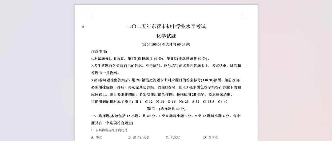Click the line starting 应位置上。题目要求作图的
Image resolution: width=332 pixels, height=141 pixels.
pyautogui.click(x=162, y=95)
